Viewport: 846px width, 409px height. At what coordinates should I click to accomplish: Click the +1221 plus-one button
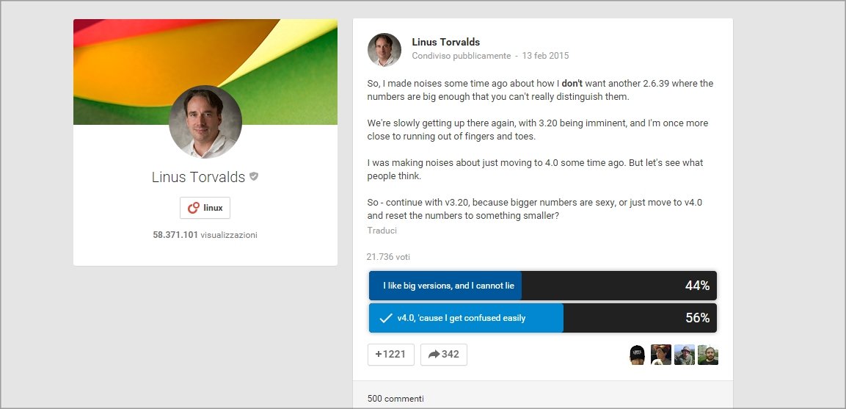click(390, 355)
